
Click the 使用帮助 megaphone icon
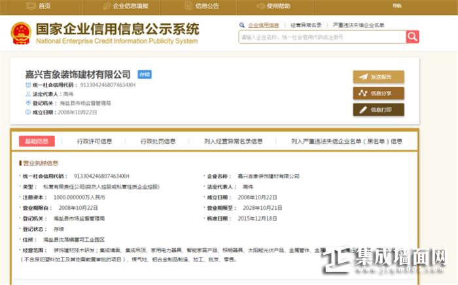[x=260, y=6]
